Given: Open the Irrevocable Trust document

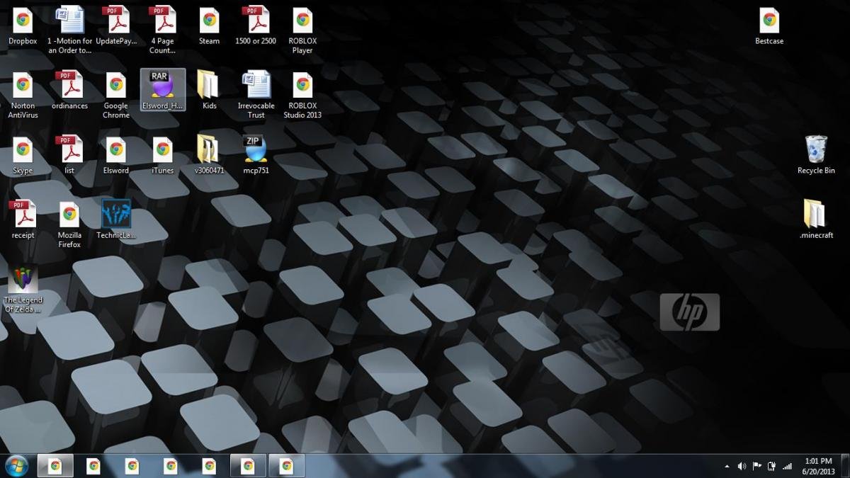Looking at the screenshot, I should tap(256, 95).
